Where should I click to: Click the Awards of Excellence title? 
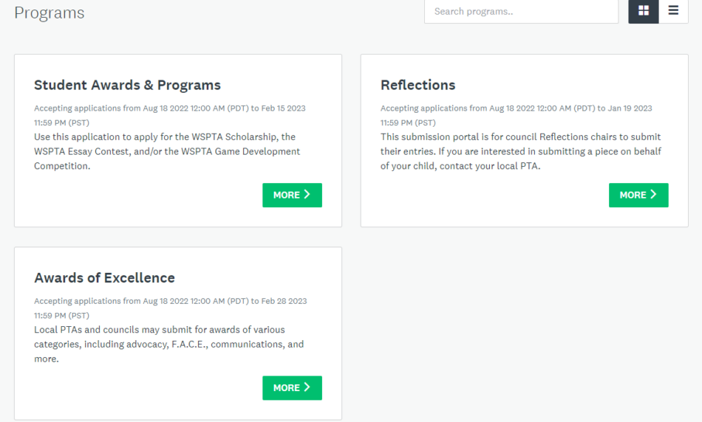[x=104, y=277]
